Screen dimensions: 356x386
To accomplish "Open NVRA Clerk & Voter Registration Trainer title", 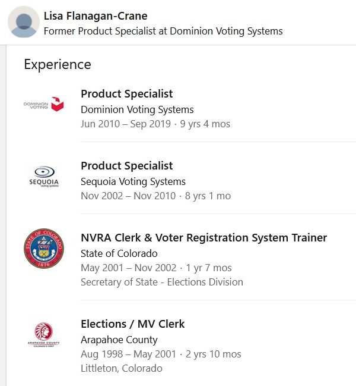I will click(204, 238).
